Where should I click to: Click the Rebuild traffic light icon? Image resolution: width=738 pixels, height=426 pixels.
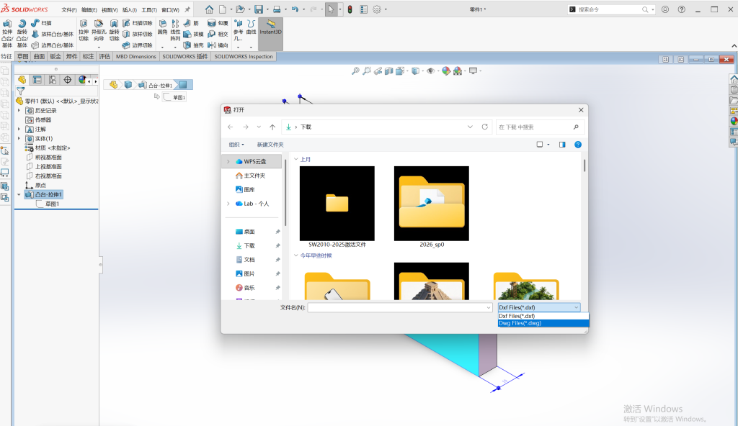coord(350,9)
